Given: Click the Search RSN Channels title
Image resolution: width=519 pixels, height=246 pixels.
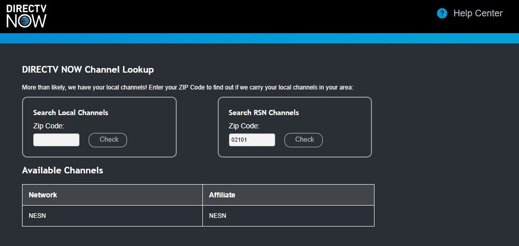Looking at the screenshot, I should pyautogui.click(x=263, y=113).
